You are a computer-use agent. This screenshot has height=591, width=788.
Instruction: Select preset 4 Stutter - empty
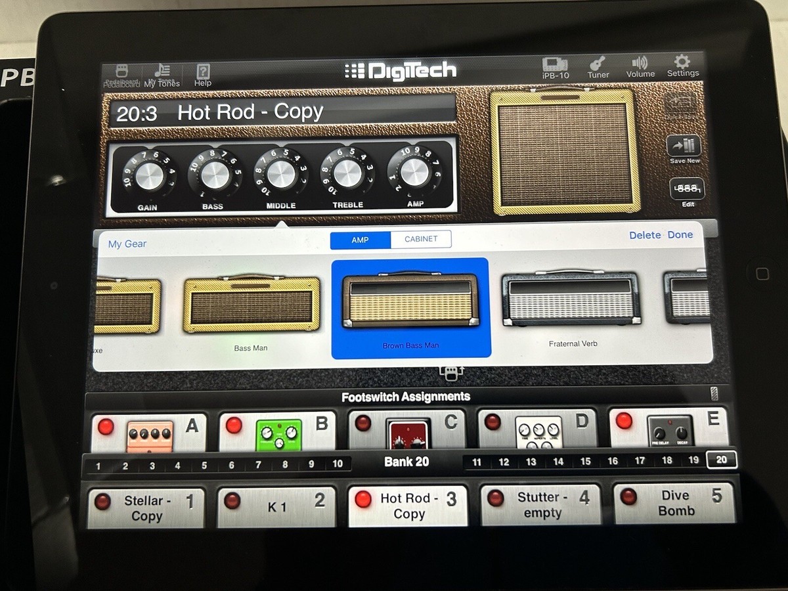540,504
